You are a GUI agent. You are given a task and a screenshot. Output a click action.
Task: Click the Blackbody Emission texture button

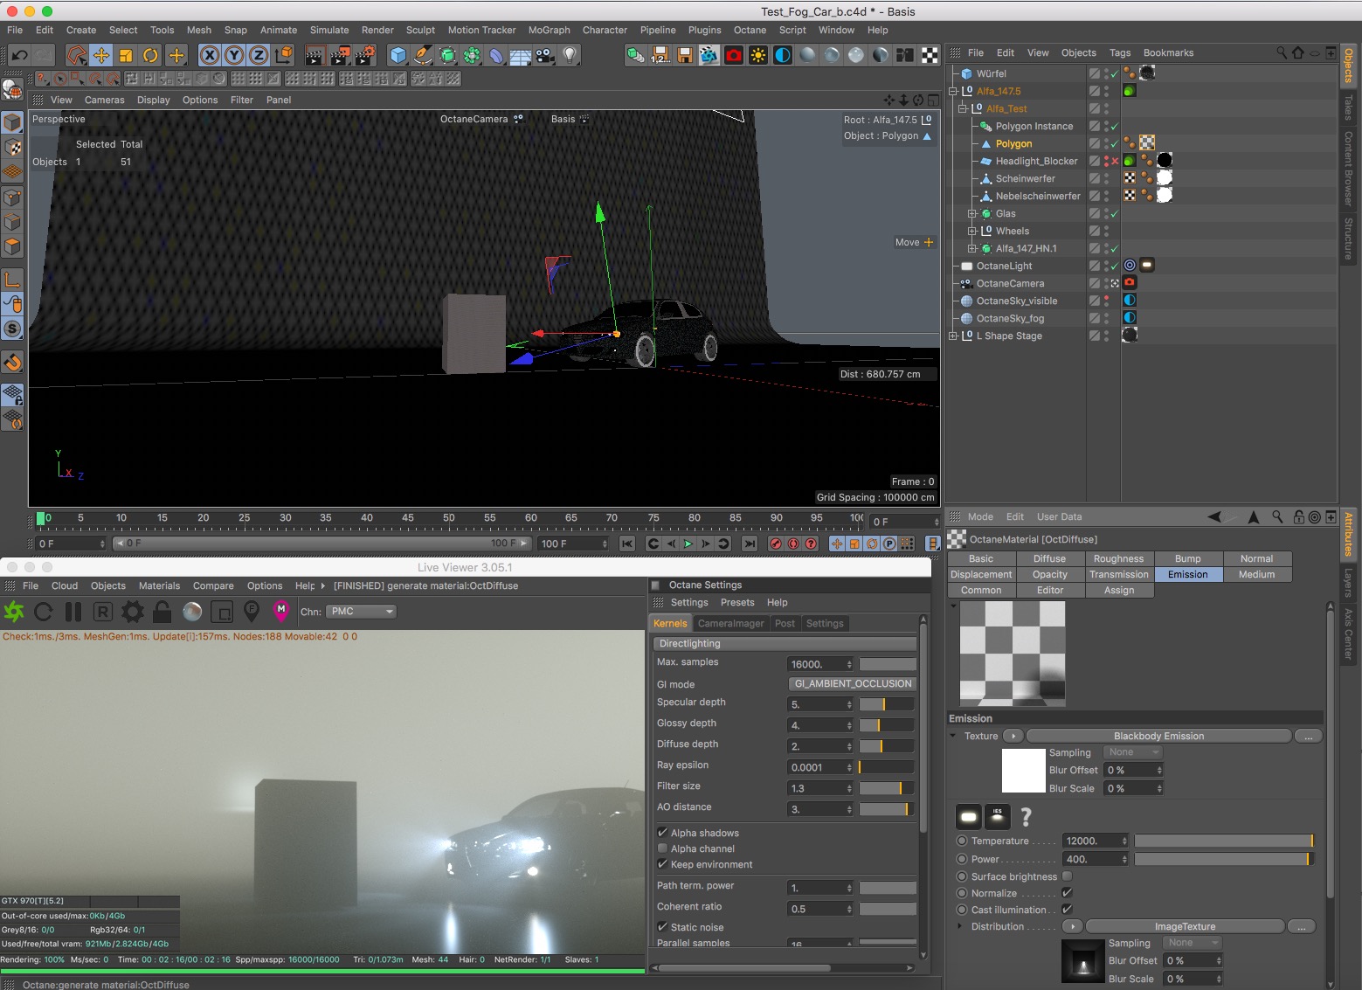(1158, 736)
